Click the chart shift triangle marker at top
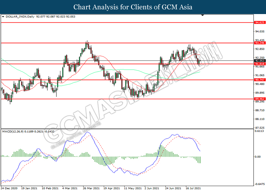This screenshot has width=266, height=190. tap(203, 16)
